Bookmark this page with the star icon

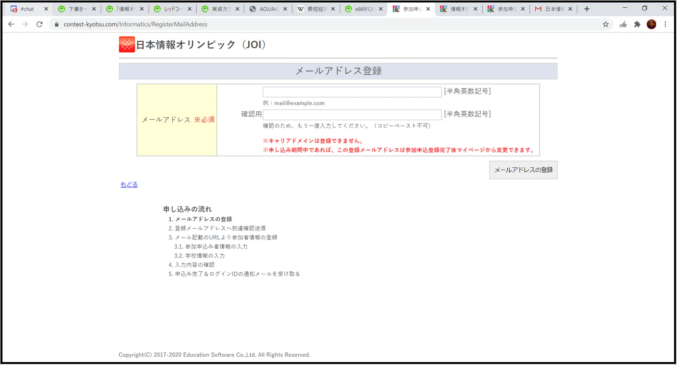click(606, 24)
